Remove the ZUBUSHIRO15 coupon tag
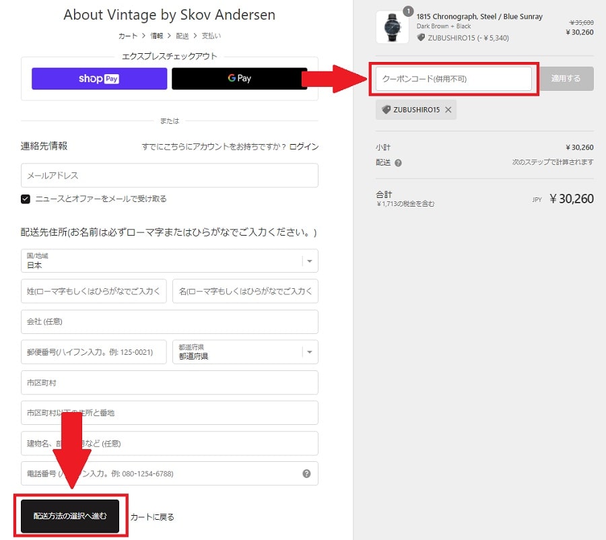 pos(448,110)
